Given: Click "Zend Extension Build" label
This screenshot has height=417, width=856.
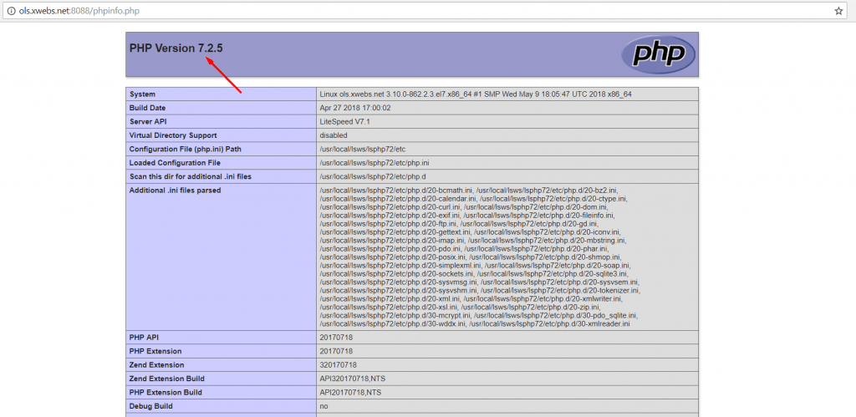Looking at the screenshot, I should tap(167, 379).
